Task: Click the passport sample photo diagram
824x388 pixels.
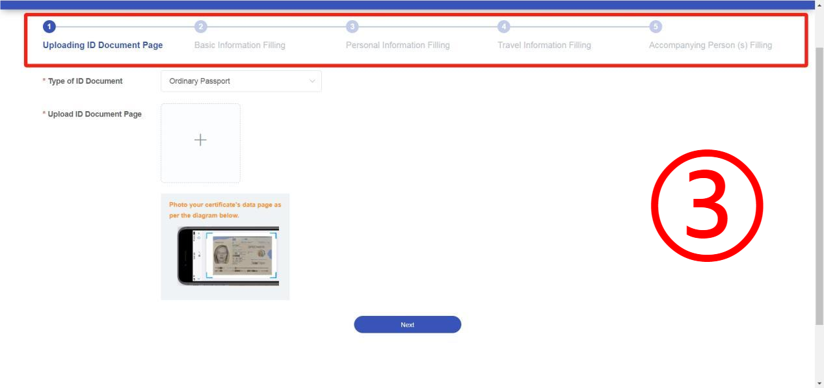Action: click(228, 256)
